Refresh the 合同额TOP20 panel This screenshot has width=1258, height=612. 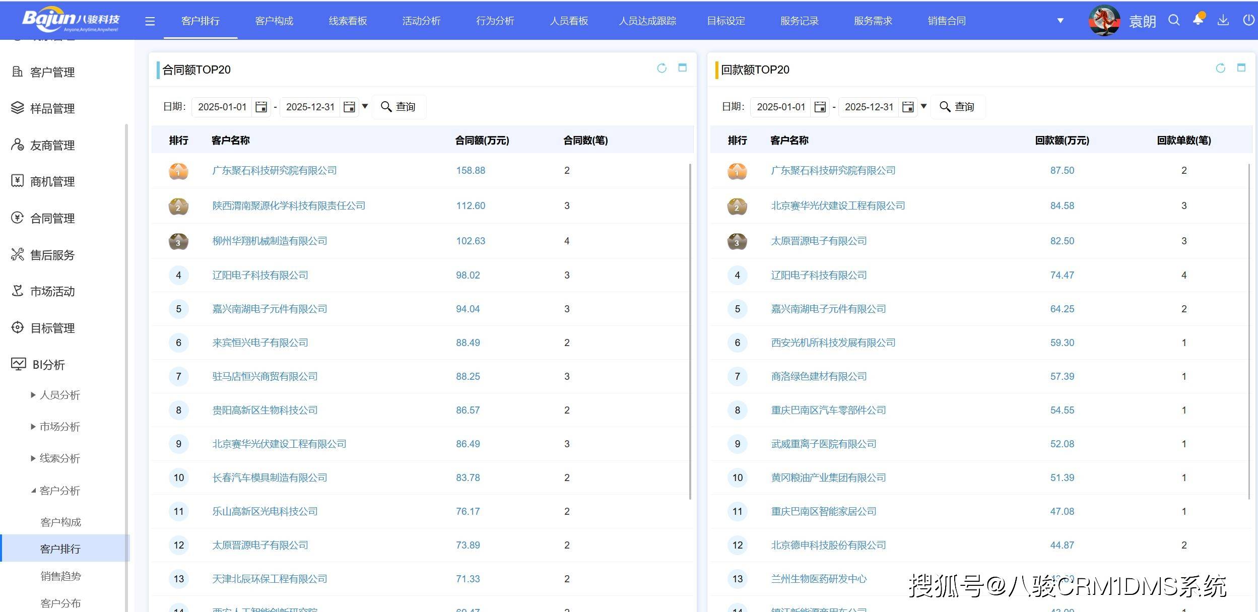coord(661,68)
